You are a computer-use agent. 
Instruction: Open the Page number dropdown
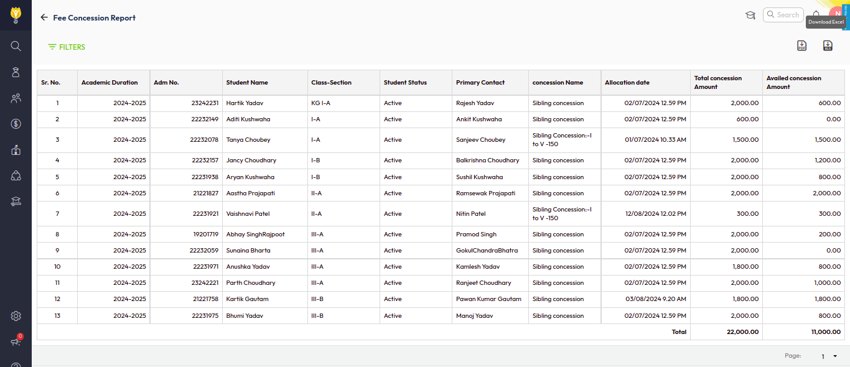pos(829,356)
